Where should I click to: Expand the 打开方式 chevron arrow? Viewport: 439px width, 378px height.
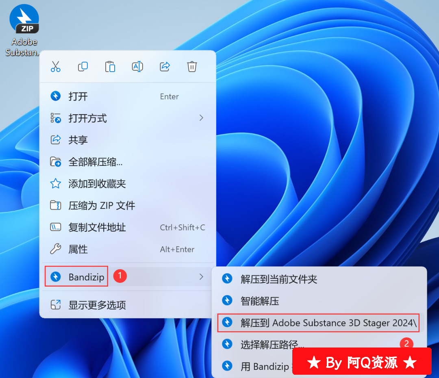pos(201,118)
